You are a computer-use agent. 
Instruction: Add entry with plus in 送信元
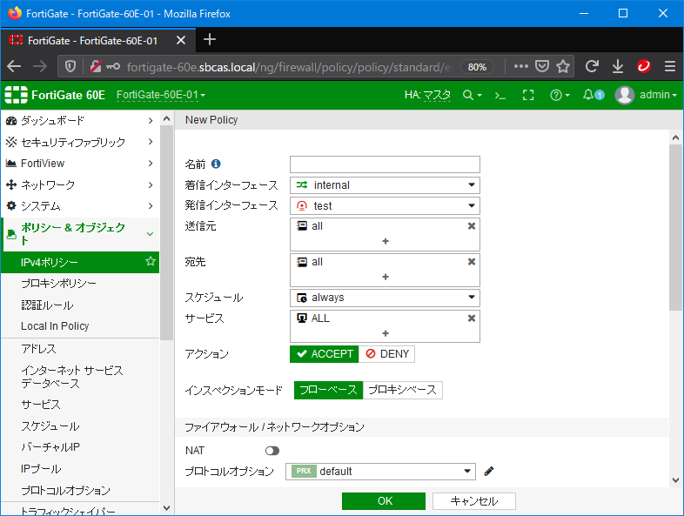pyautogui.click(x=386, y=241)
